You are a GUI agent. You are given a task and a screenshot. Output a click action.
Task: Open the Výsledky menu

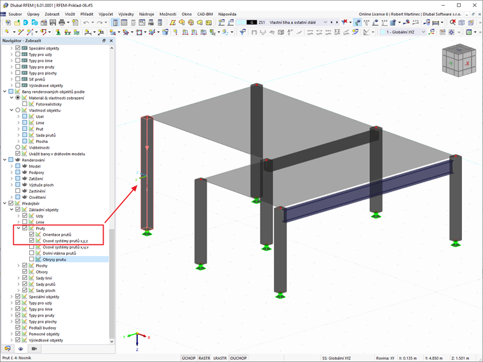126,14
